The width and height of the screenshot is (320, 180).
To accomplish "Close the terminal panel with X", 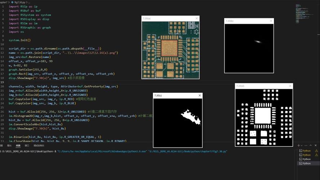I will pyautogui.click(x=316, y=145).
